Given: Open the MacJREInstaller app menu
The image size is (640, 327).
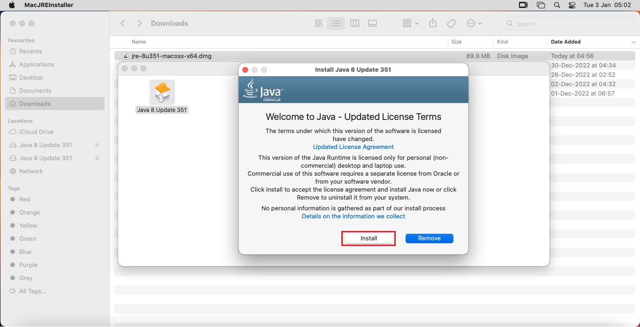Looking at the screenshot, I should click(49, 5).
